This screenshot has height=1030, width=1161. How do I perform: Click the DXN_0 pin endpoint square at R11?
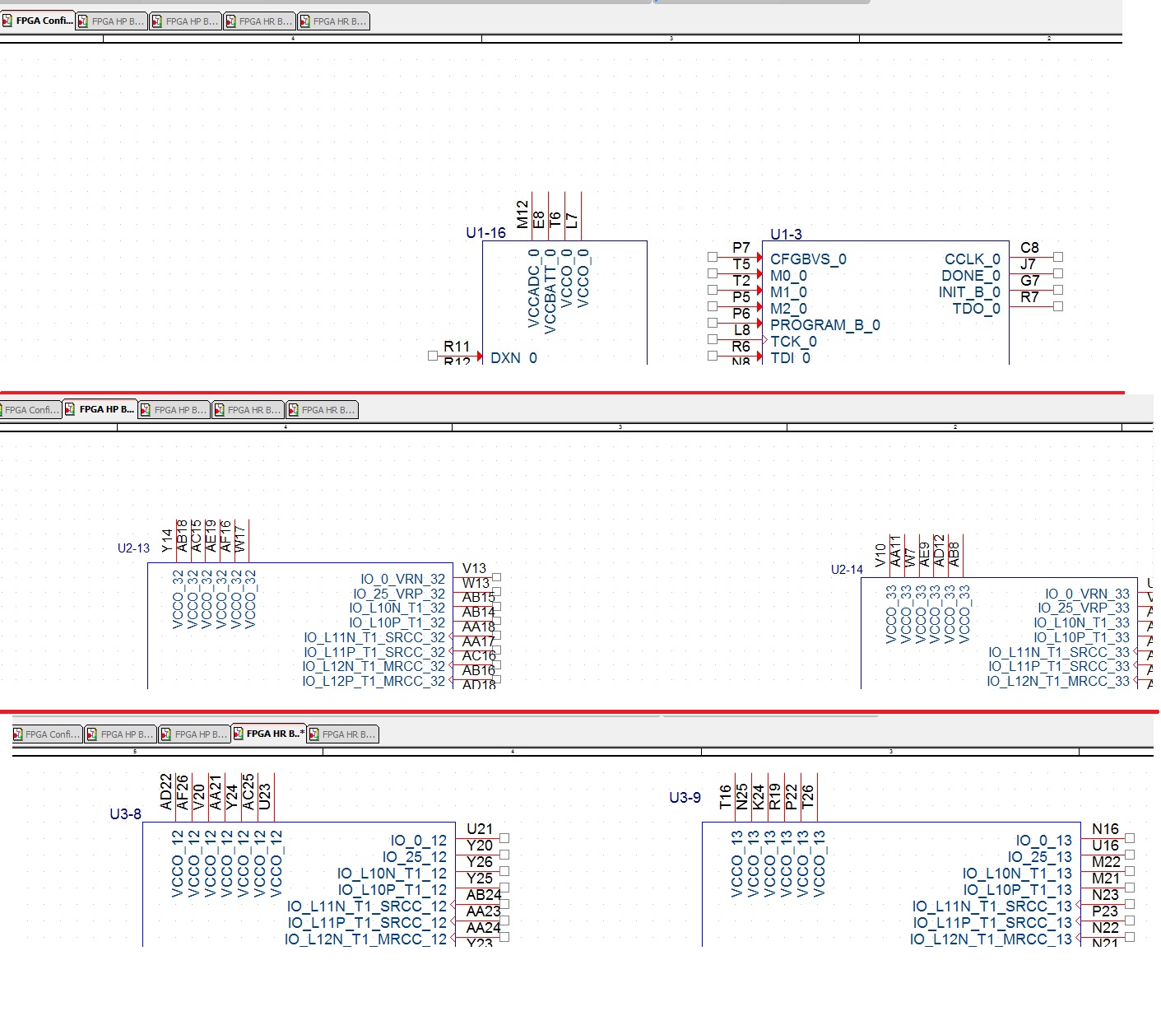point(433,356)
